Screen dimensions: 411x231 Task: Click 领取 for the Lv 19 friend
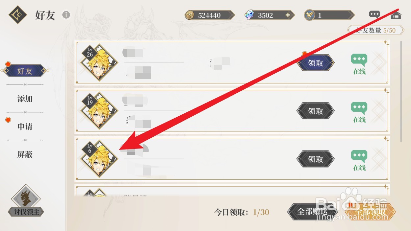(x=316, y=111)
